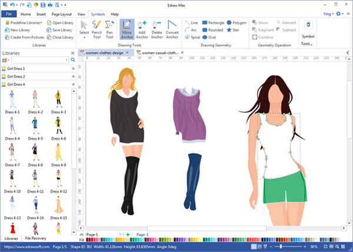
Task: Switch to the File Recovery panel tab
Action: (36, 238)
